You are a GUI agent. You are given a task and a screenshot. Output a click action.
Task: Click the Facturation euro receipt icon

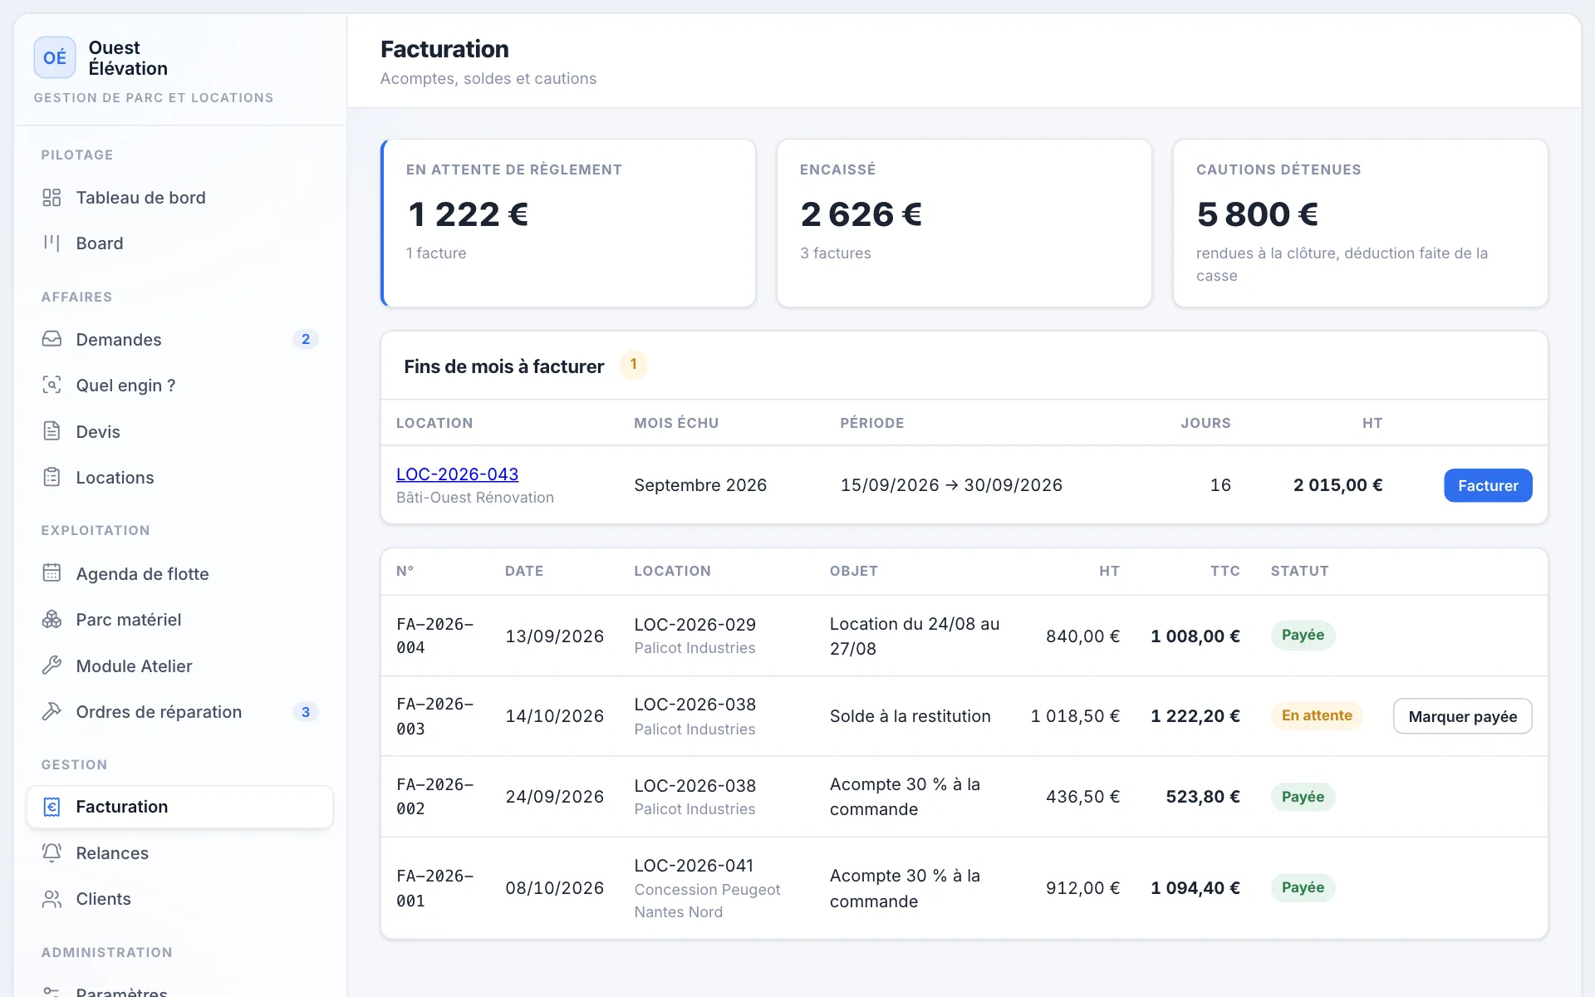pos(52,807)
